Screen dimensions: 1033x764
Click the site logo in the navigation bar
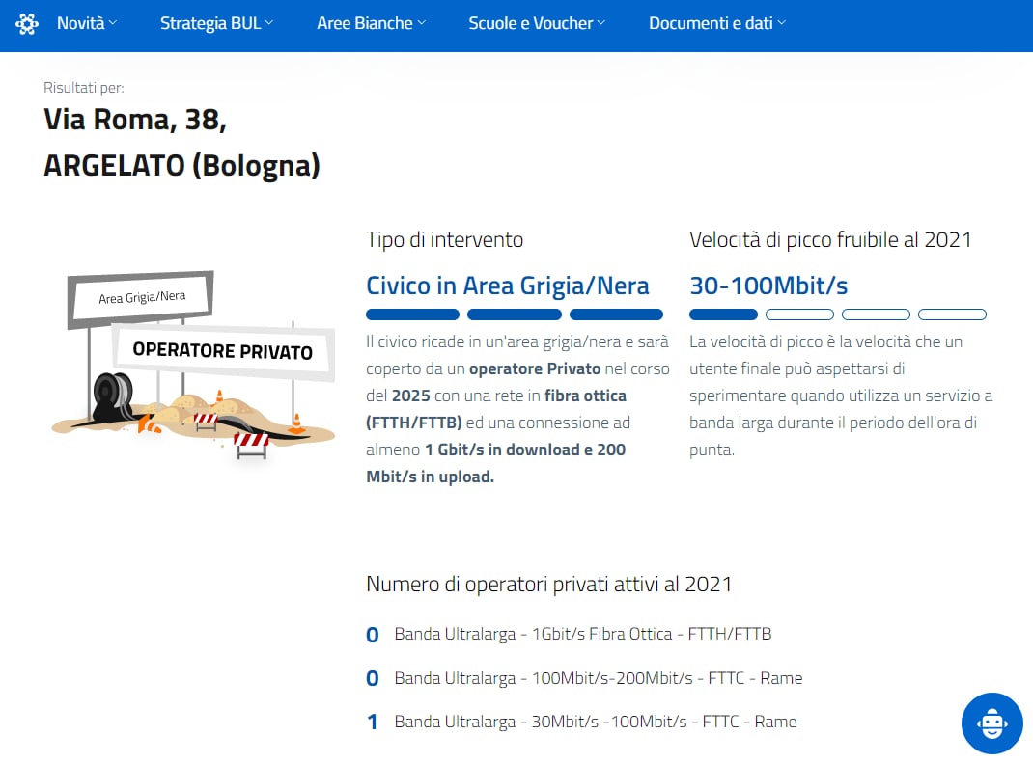[x=27, y=23]
